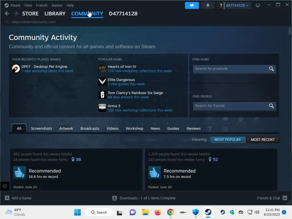The image size is (292, 219).
Task: Open the Help menu
Action: (70, 5)
